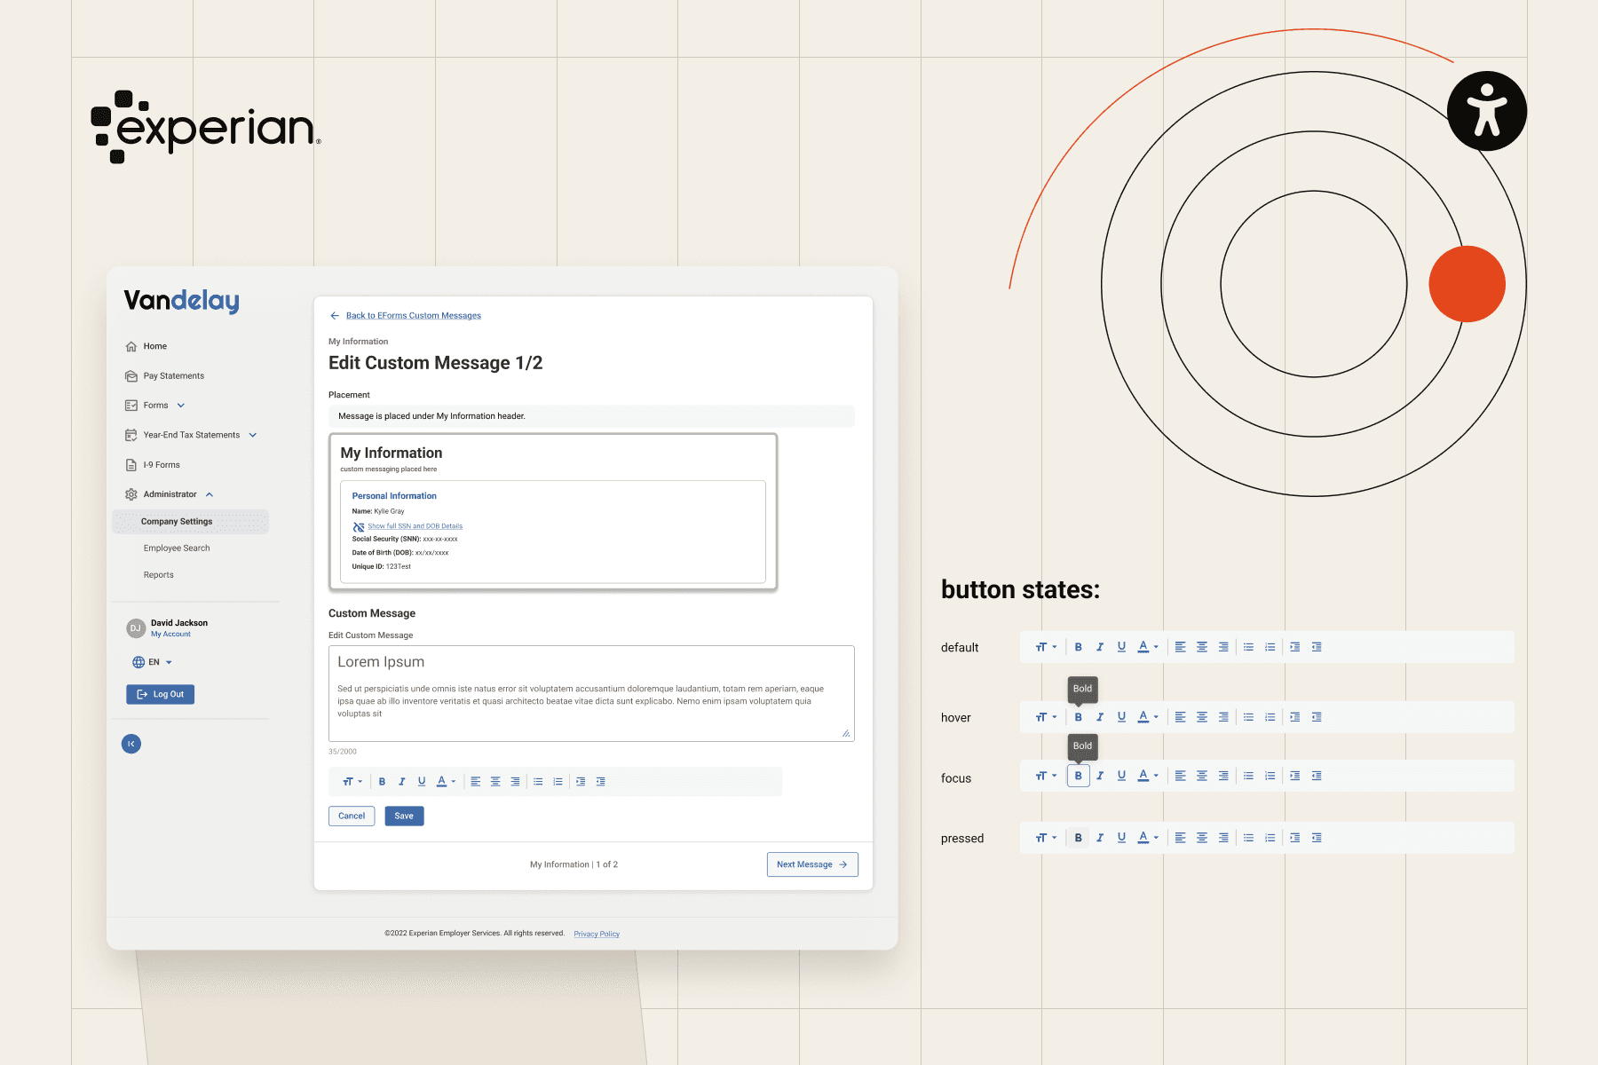This screenshot has height=1065, width=1598.
Task: Open the My Account link
Action: click(x=170, y=635)
